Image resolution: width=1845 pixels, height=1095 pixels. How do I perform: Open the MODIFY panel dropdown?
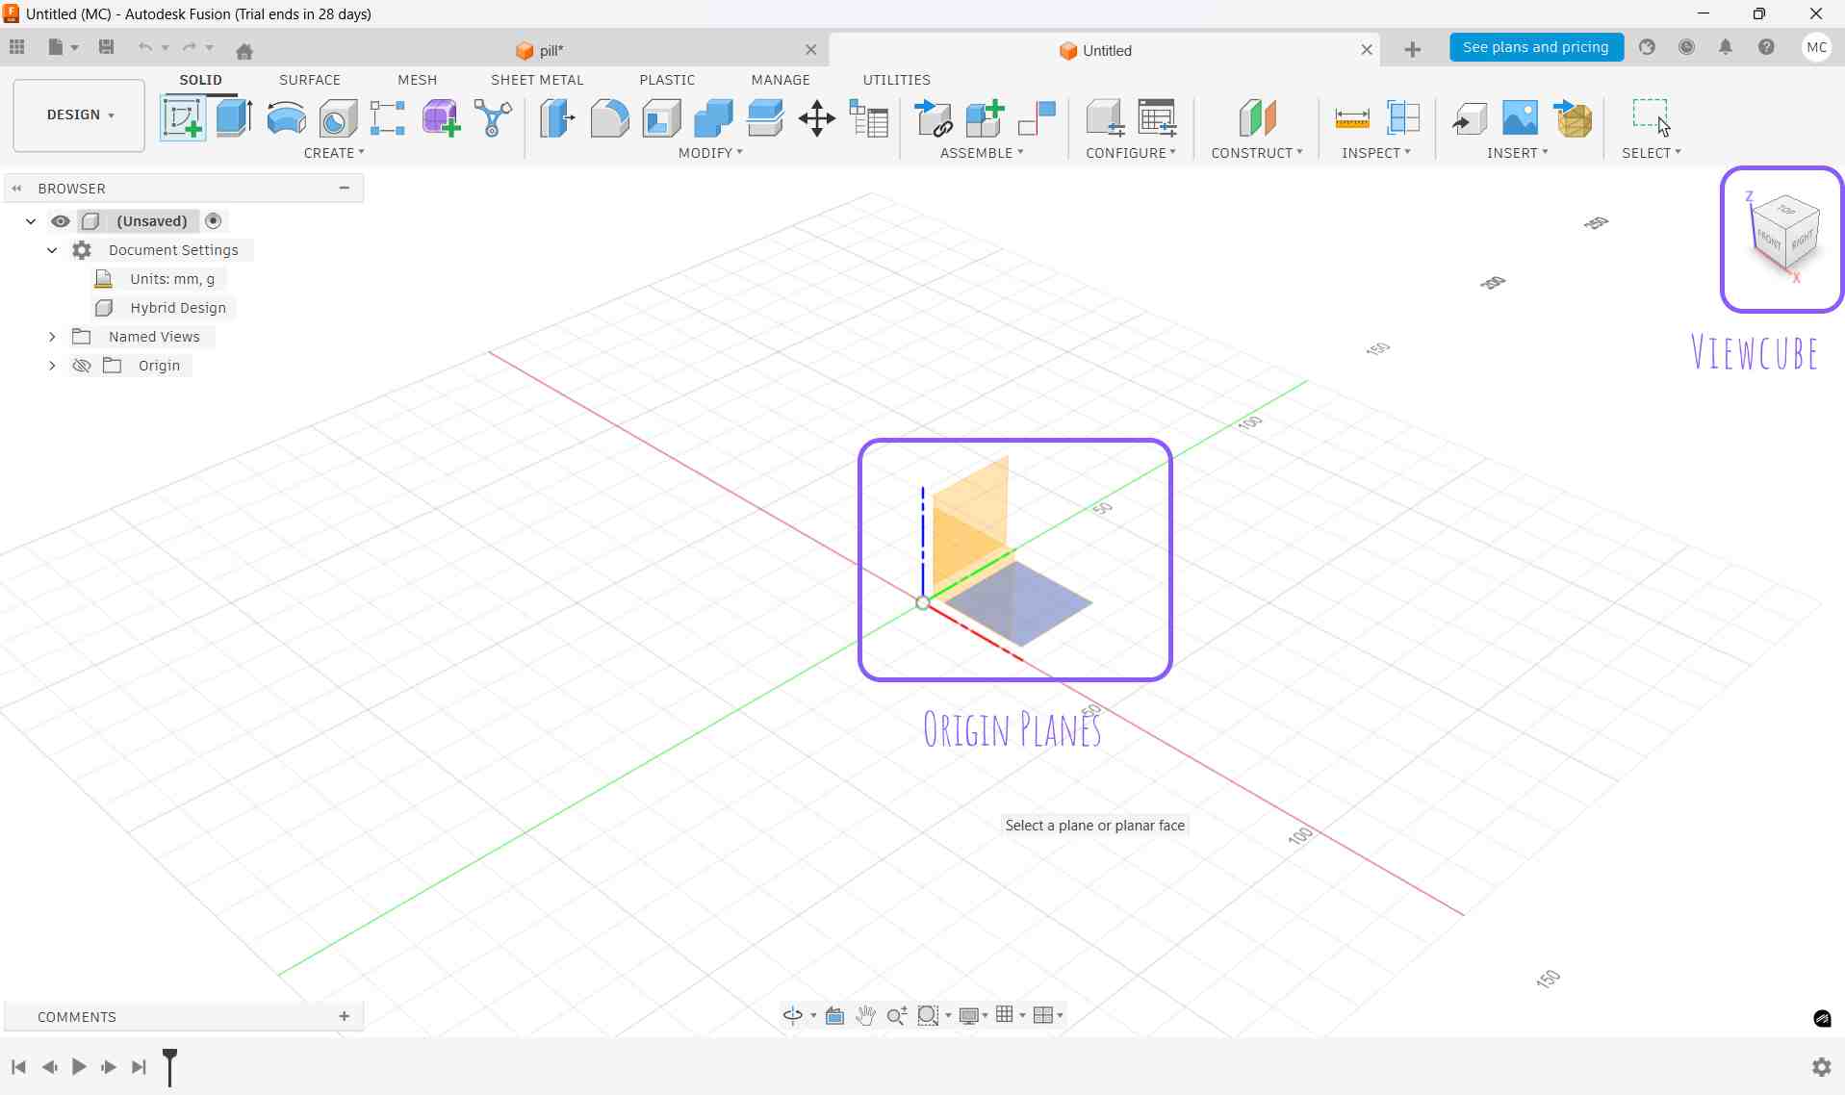710,153
